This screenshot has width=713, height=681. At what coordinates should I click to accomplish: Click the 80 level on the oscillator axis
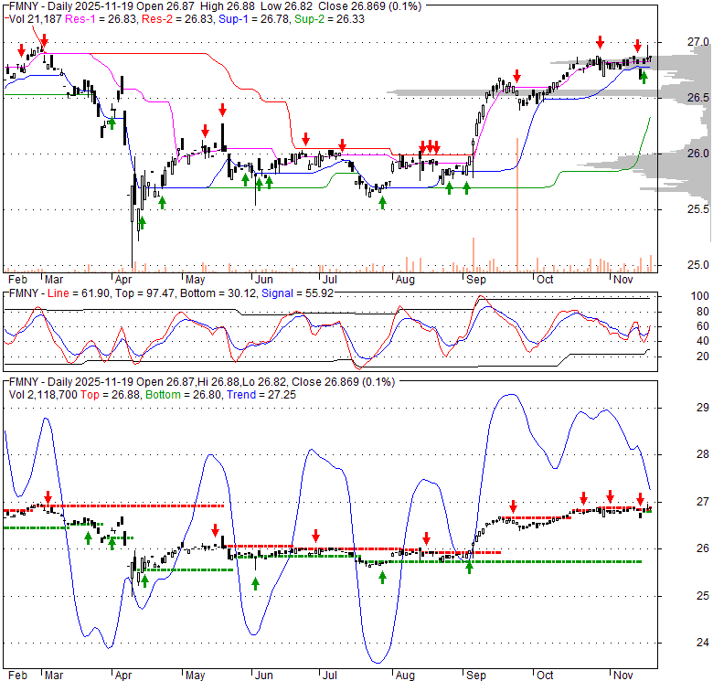pyautogui.click(x=697, y=312)
